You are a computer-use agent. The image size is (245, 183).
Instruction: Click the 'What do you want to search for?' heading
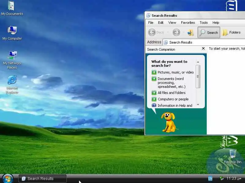point(169,63)
